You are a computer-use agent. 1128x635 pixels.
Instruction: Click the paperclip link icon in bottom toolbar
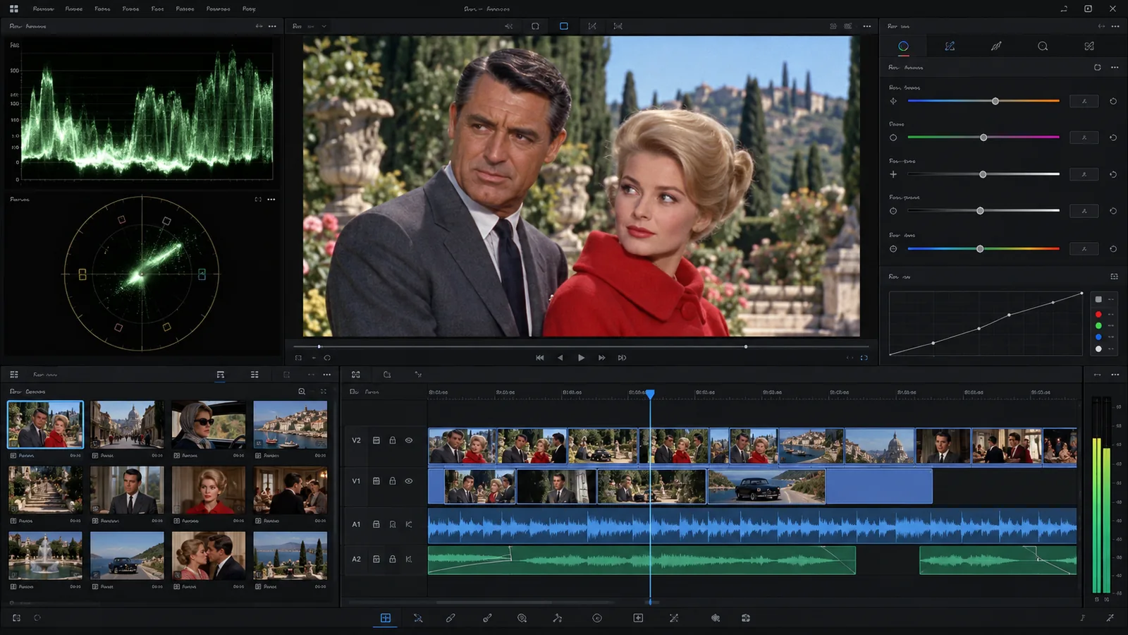tap(450, 618)
